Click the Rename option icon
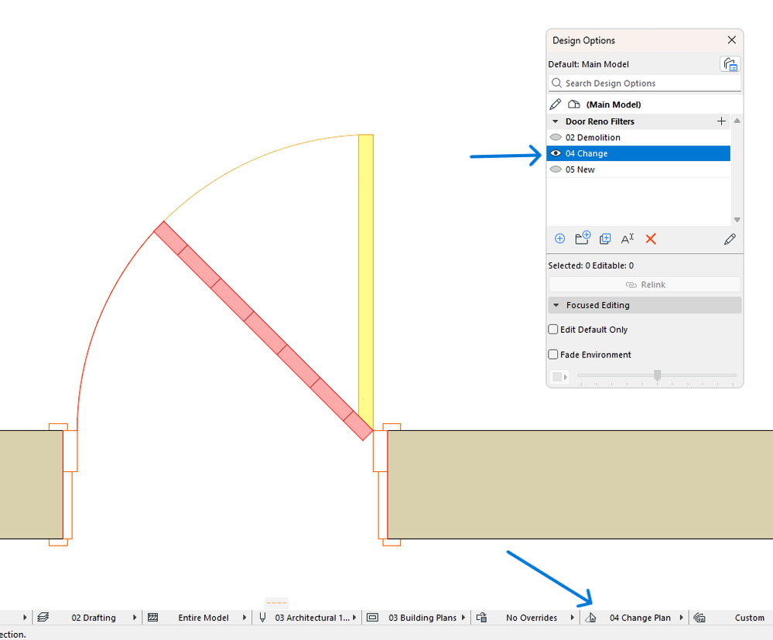 (x=627, y=239)
